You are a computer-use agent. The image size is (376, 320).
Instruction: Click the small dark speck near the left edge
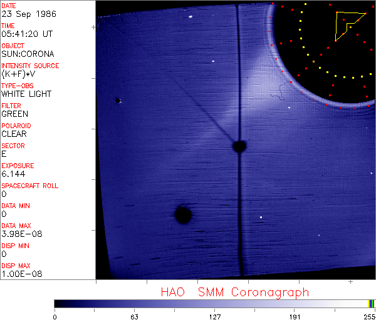tap(118, 100)
